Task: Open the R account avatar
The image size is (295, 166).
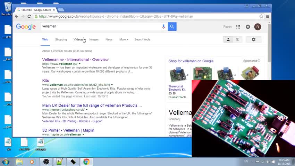Action: [x=258, y=27]
